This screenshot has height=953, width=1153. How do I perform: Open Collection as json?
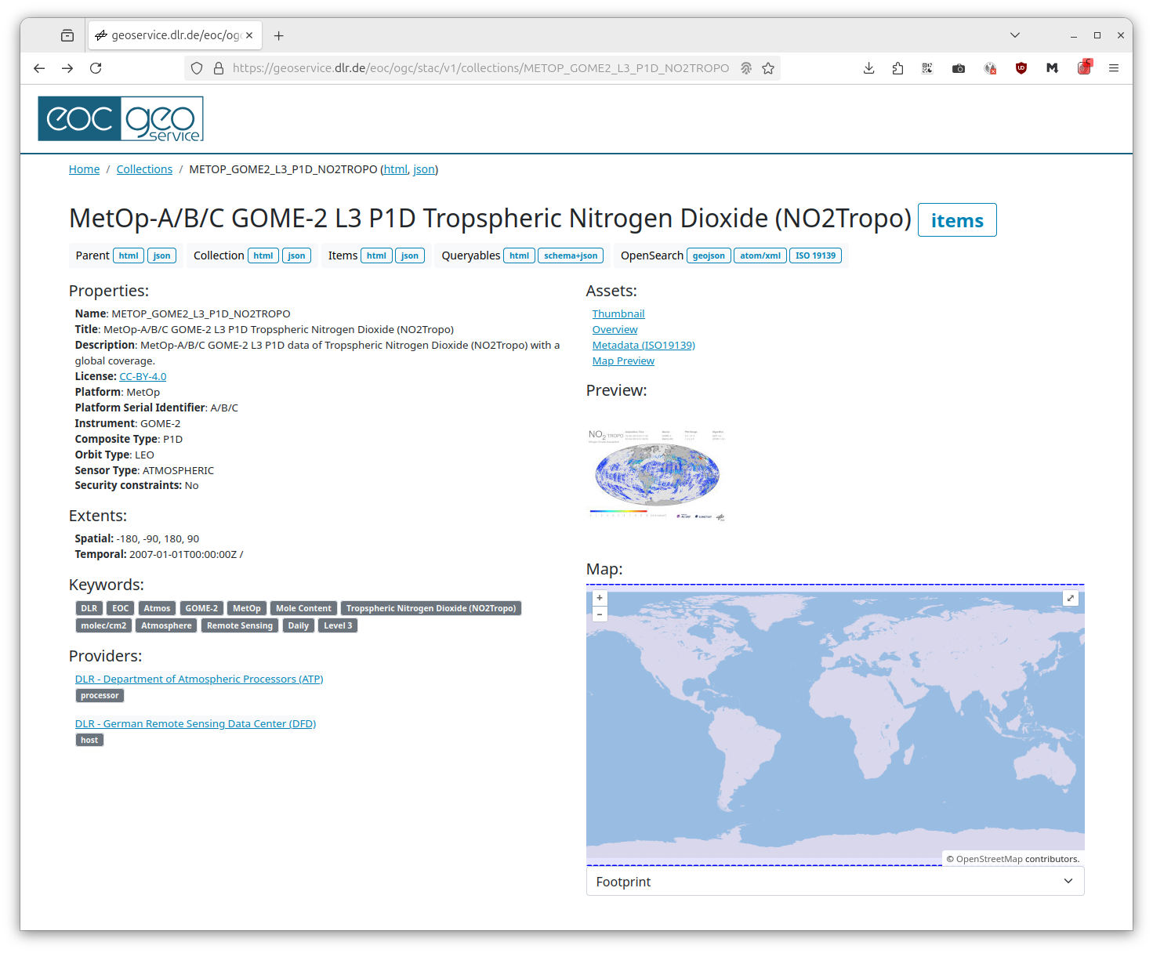[296, 255]
